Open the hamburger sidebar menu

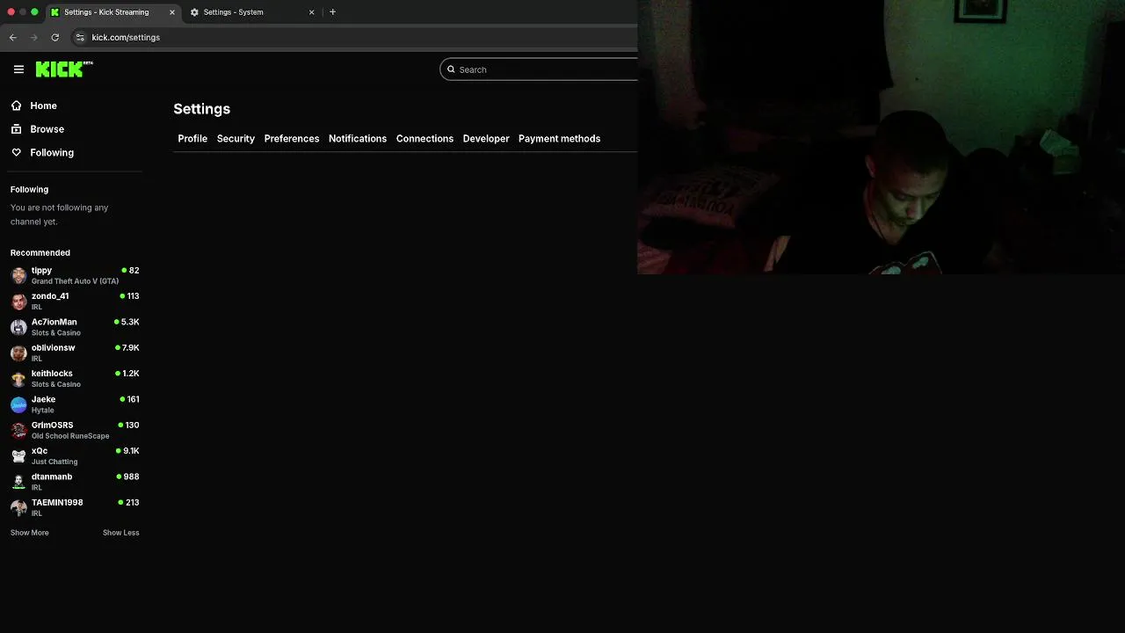18,69
